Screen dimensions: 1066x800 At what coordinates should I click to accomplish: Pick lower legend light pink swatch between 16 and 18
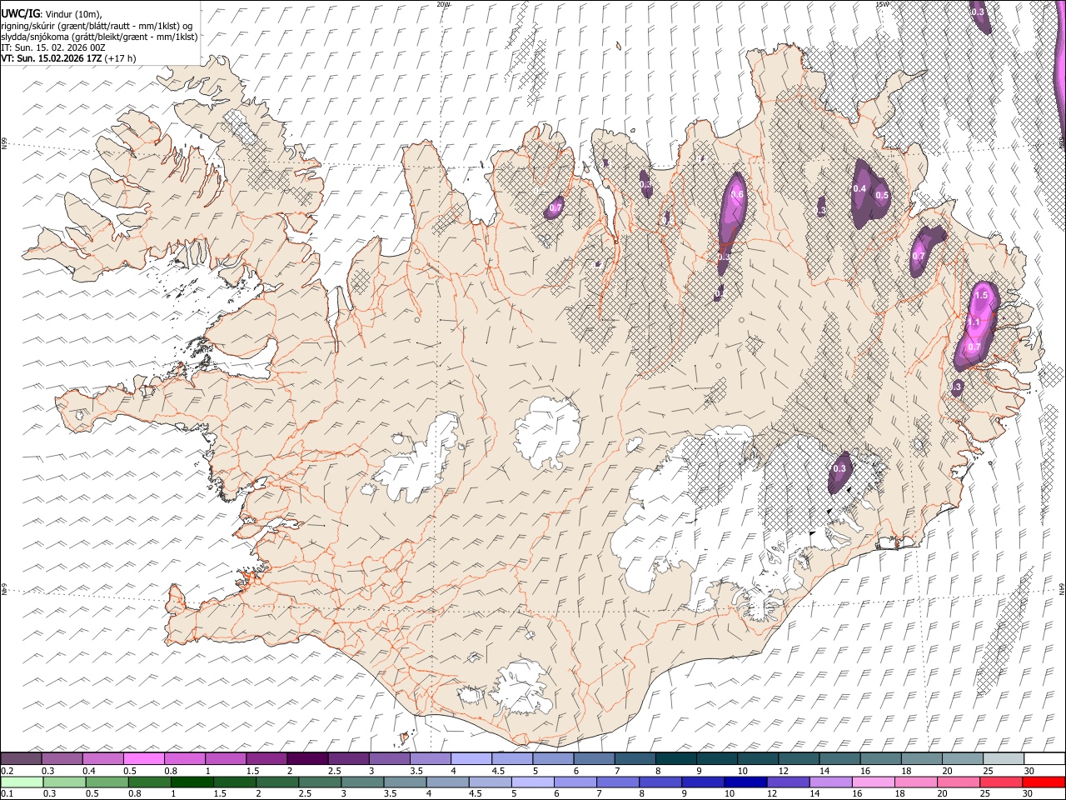click(x=872, y=782)
